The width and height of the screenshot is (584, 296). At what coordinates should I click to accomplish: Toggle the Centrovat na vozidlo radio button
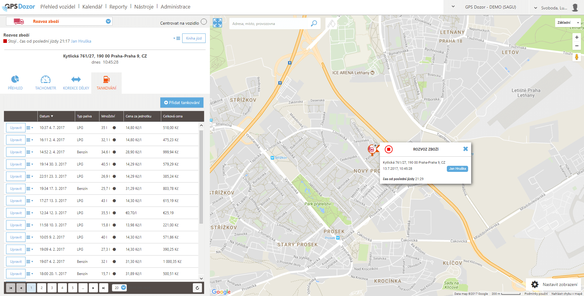tap(204, 22)
